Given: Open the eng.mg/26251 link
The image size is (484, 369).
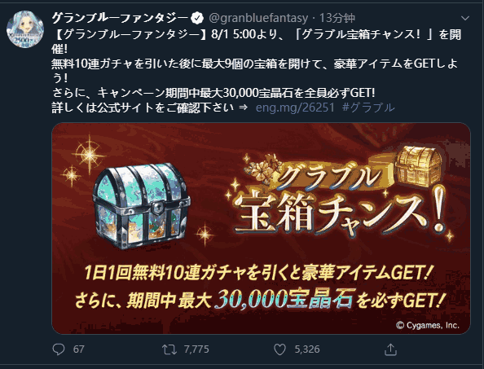Looking at the screenshot, I should [295, 108].
